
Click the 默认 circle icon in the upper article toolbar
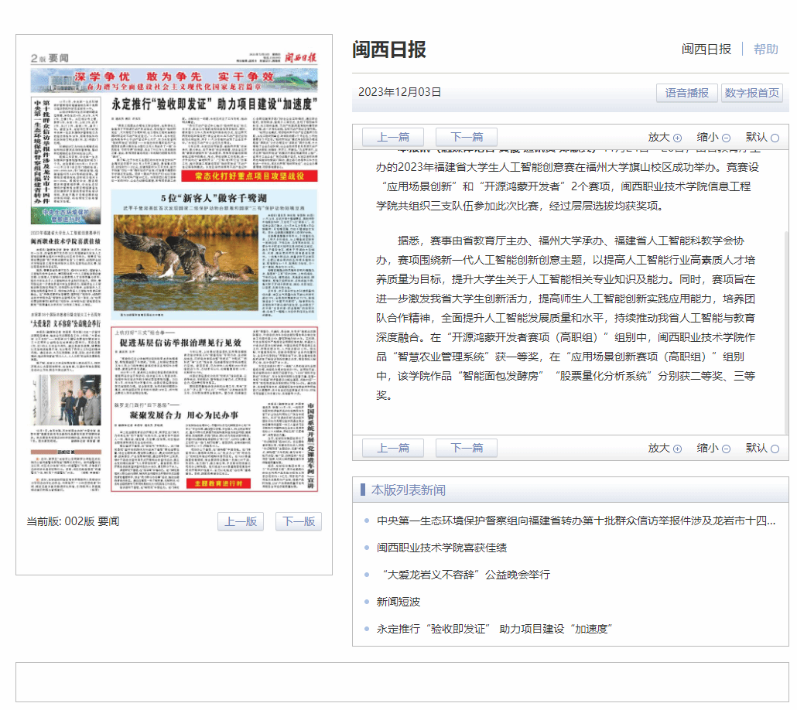click(x=775, y=138)
